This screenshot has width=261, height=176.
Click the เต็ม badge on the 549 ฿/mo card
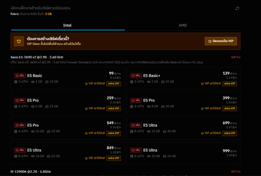click(x=20, y=125)
